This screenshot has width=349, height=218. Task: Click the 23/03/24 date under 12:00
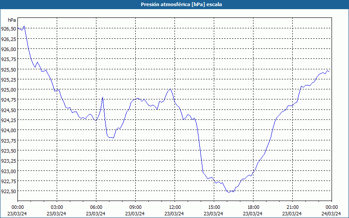coord(174,214)
